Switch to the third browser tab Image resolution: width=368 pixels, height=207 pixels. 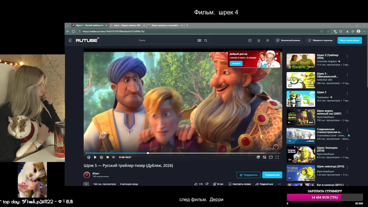point(165,25)
